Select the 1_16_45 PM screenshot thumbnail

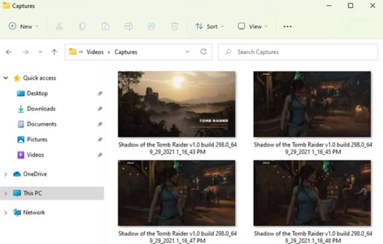click(x=312, y=104)
